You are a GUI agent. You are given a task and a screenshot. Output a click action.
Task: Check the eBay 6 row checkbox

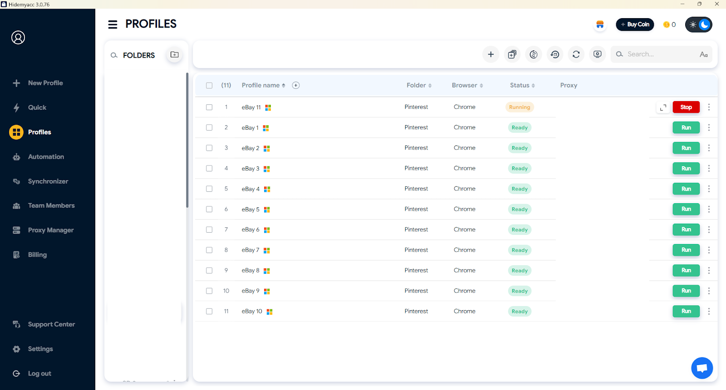(x=209, y=230)
